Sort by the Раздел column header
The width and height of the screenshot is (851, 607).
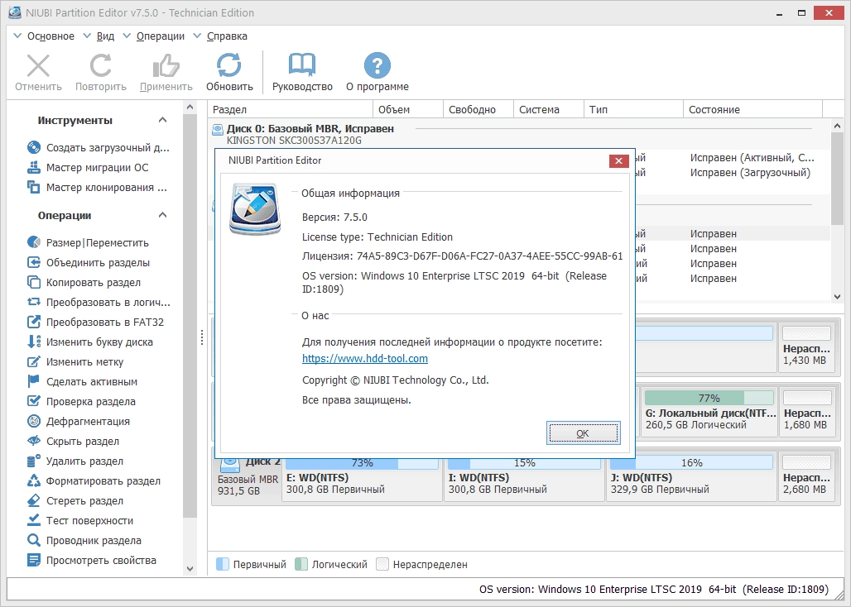click(x=290, y=109)
